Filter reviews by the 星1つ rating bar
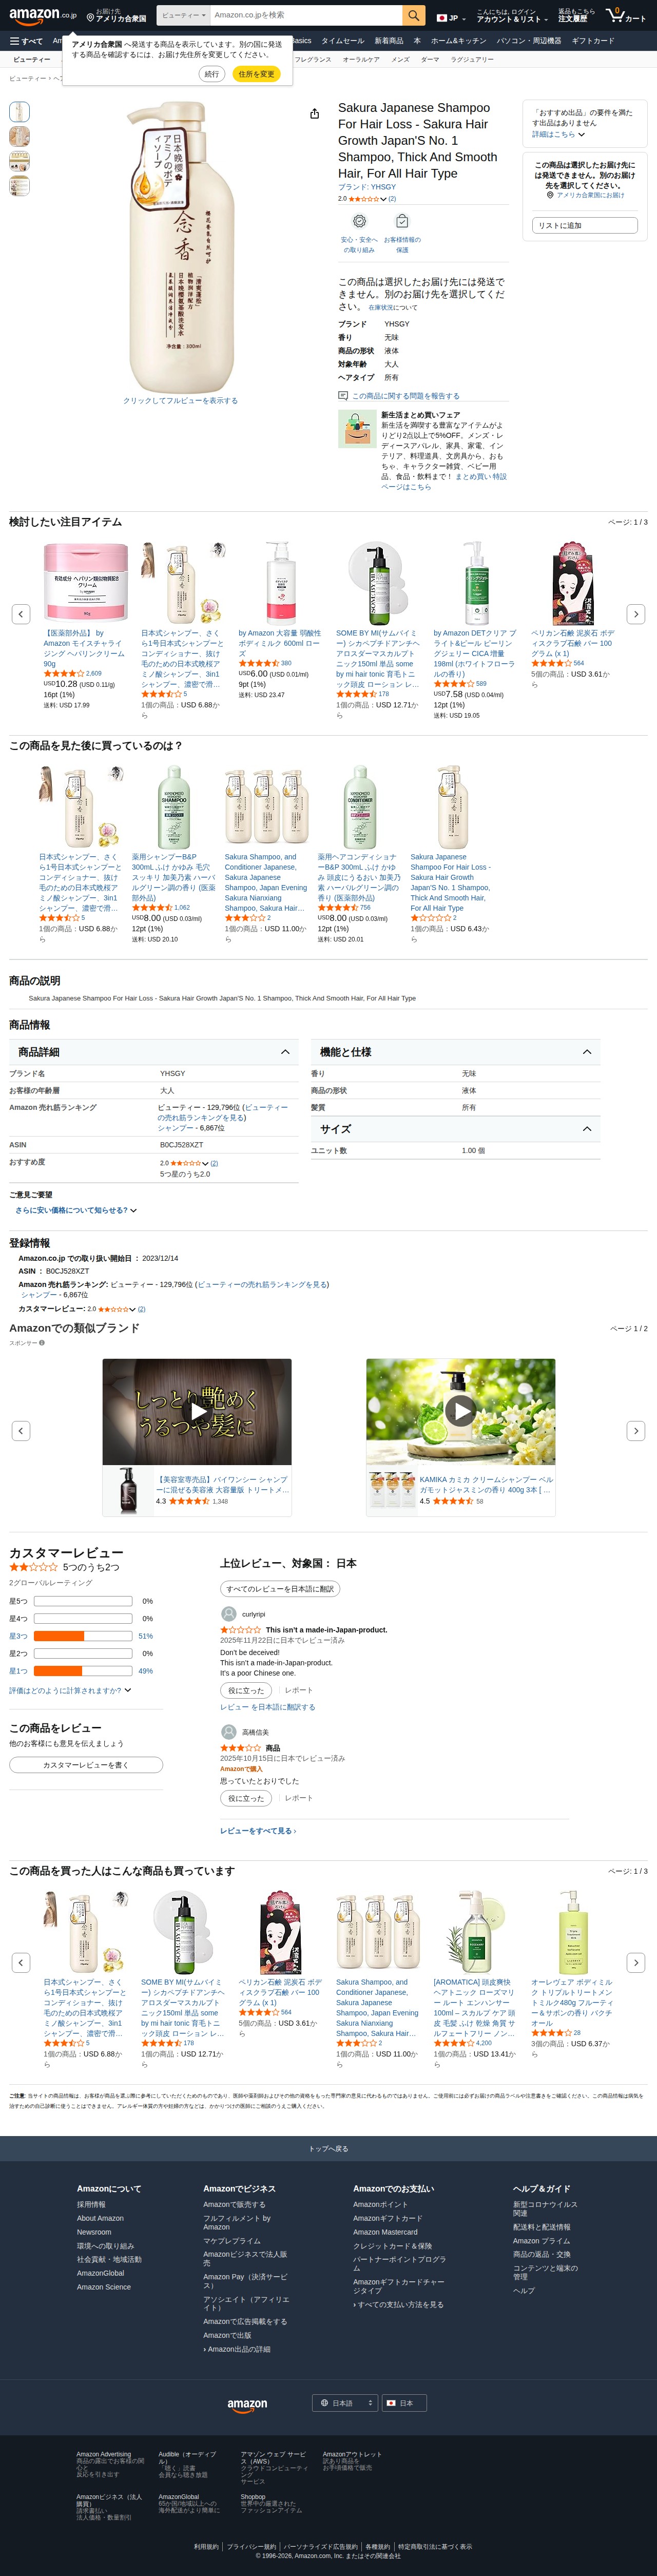The width and height of the screenshot is (657, 2576). pos(83,1671)
